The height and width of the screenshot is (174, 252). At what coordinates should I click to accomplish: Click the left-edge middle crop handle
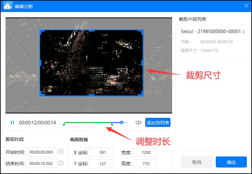40,63
